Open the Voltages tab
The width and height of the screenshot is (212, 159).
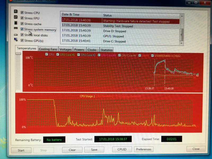pyautogui.click(x=65, y=50)
